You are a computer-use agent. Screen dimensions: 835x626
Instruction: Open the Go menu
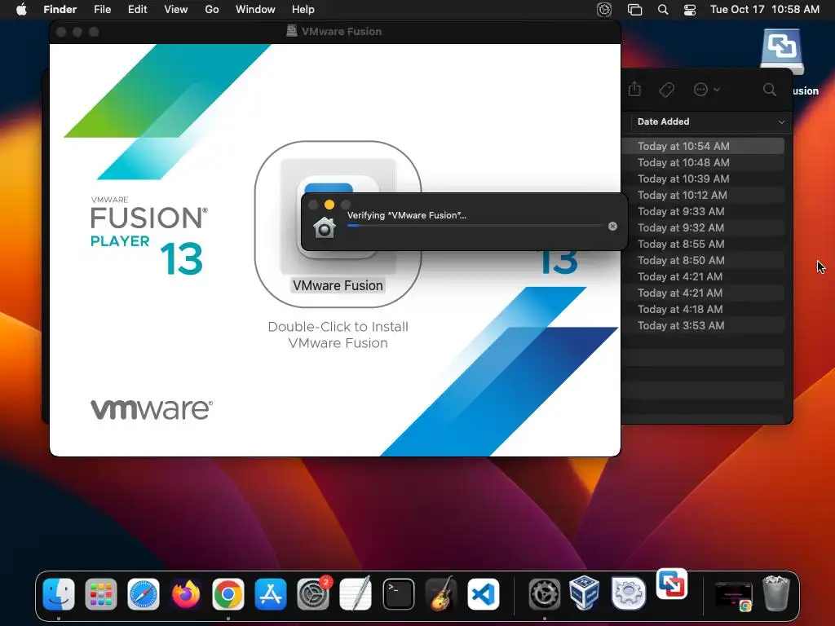pyautogui.click(x=212, y=10)
